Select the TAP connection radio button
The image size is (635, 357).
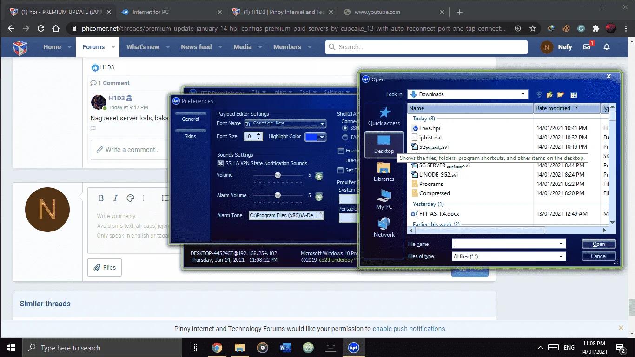345,138
